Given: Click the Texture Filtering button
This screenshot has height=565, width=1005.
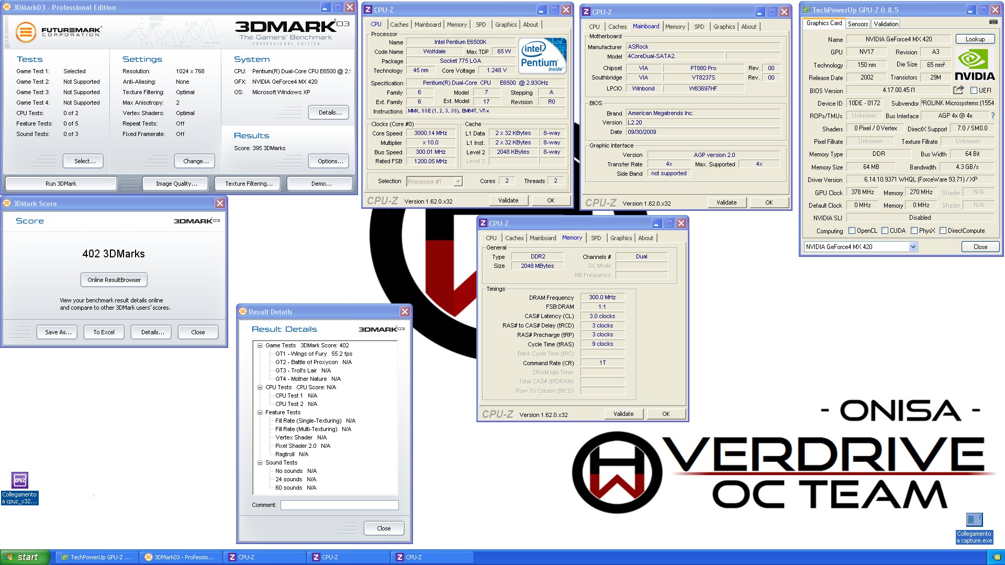Looking at the screenshot, I should point(249,184).
